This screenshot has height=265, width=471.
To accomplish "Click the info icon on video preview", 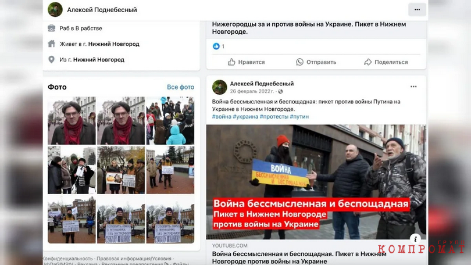I will (415, 239).
